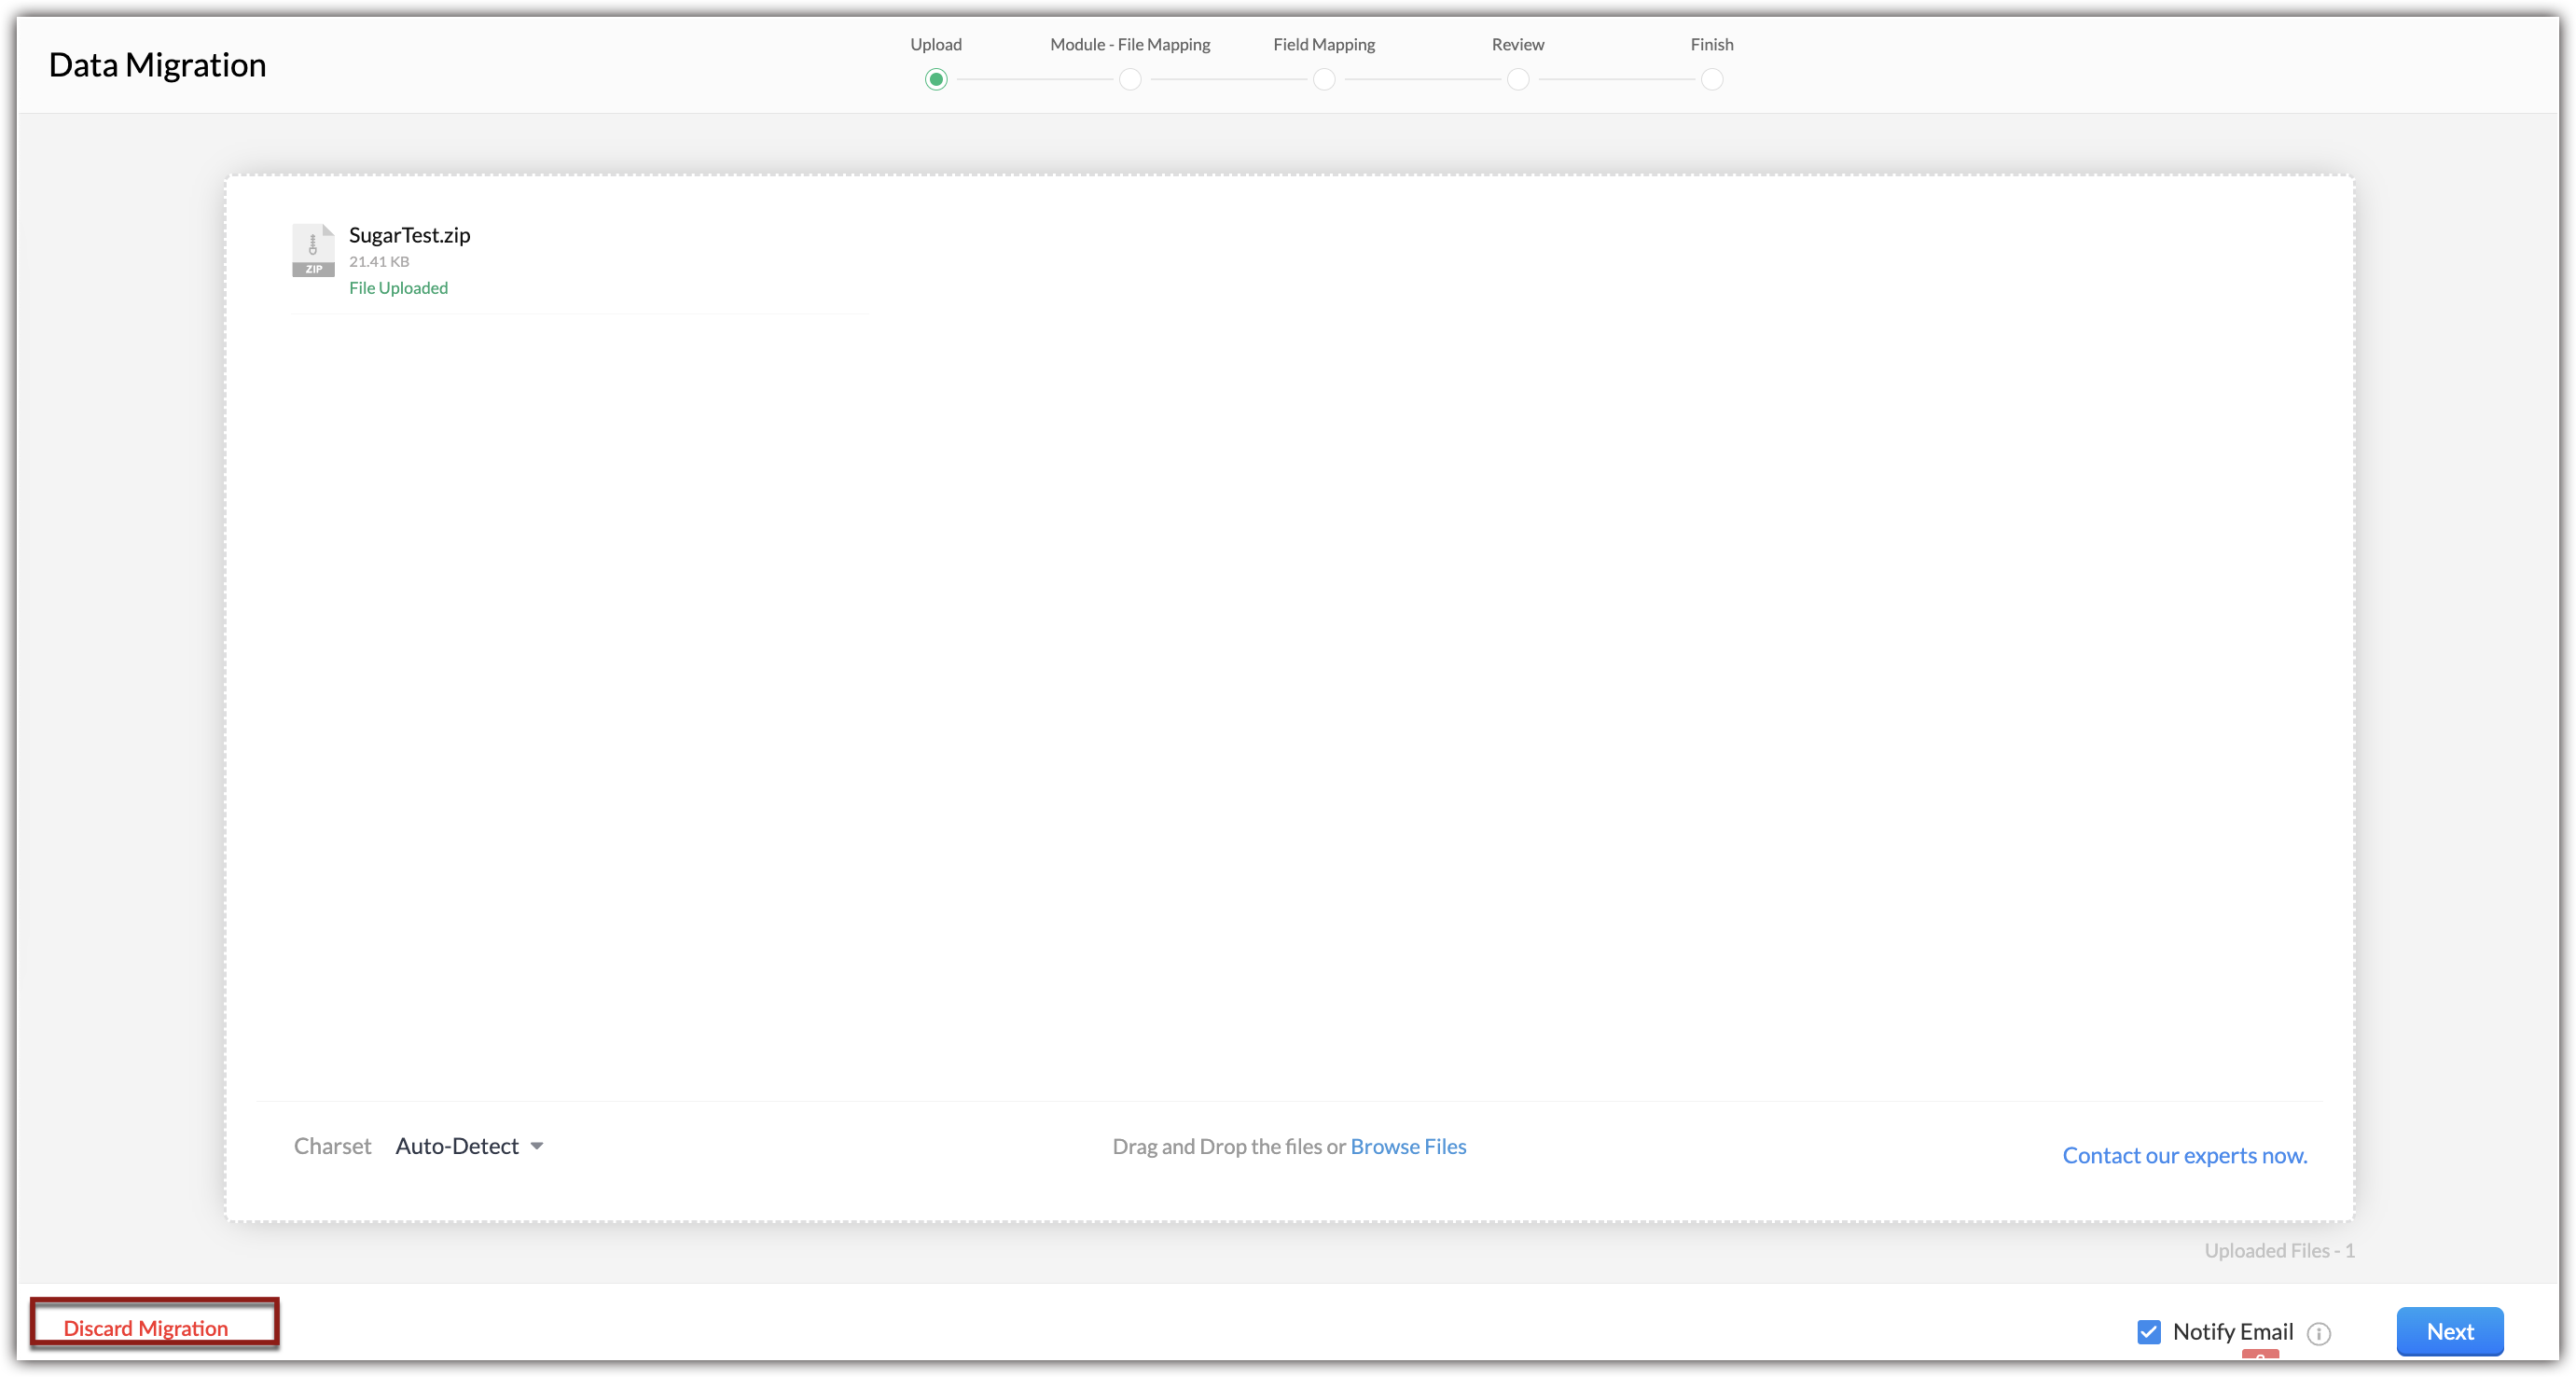The height and width of the screenshot is (1377, 2576).
Task: Click the arrow next to Auto-Detect
Action: pyautogui.click(x=537, y=1146)
